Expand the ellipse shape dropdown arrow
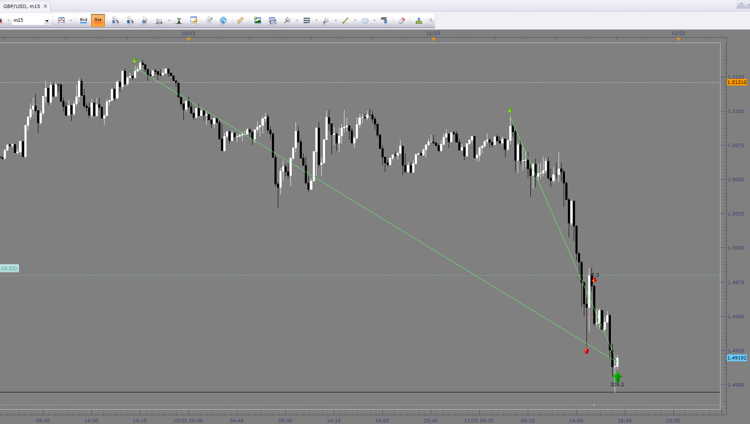Screen dimensions: 750x424 374,20
